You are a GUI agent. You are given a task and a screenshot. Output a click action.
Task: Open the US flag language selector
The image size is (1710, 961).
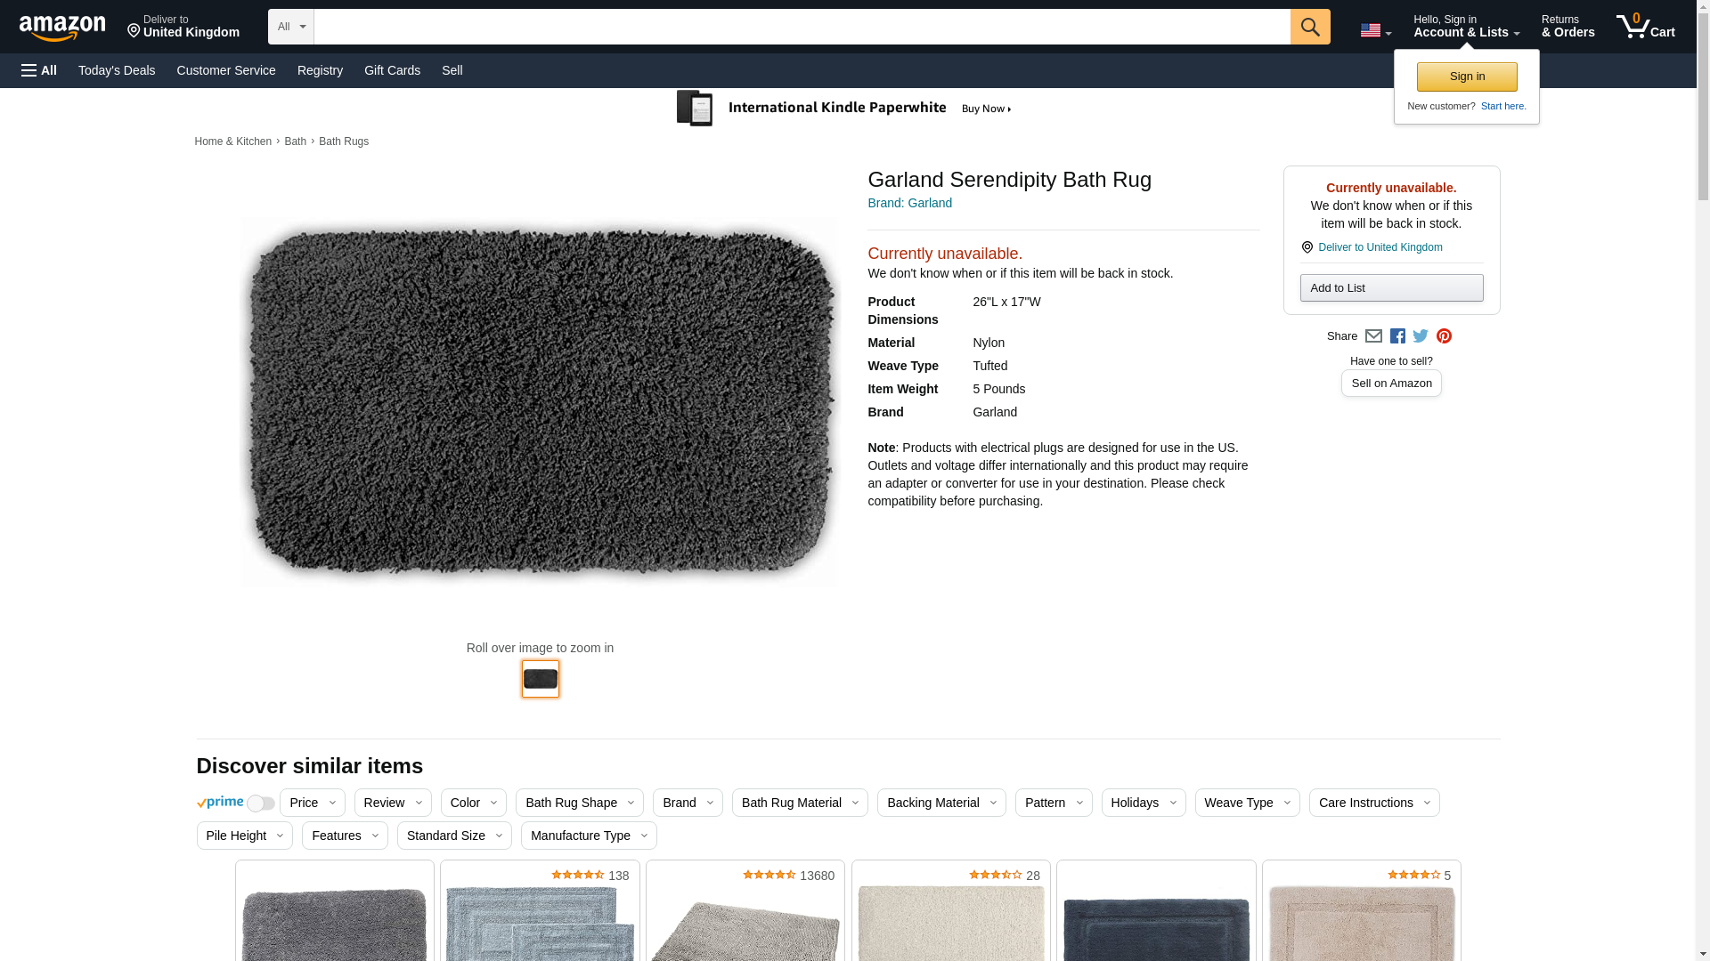[x=1375, y=30]
